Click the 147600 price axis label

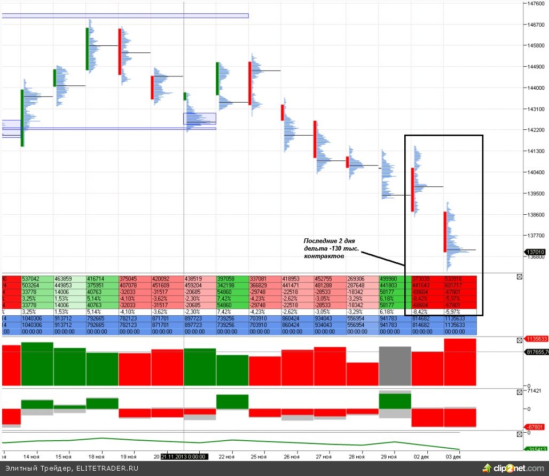pyautogui.click(x=536, y=4)
